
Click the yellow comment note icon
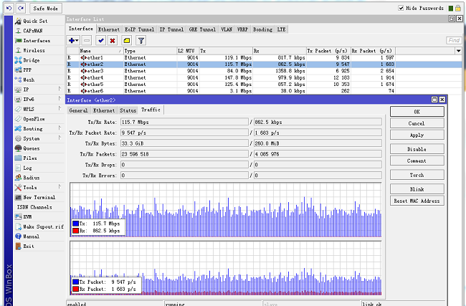point(125,41)
